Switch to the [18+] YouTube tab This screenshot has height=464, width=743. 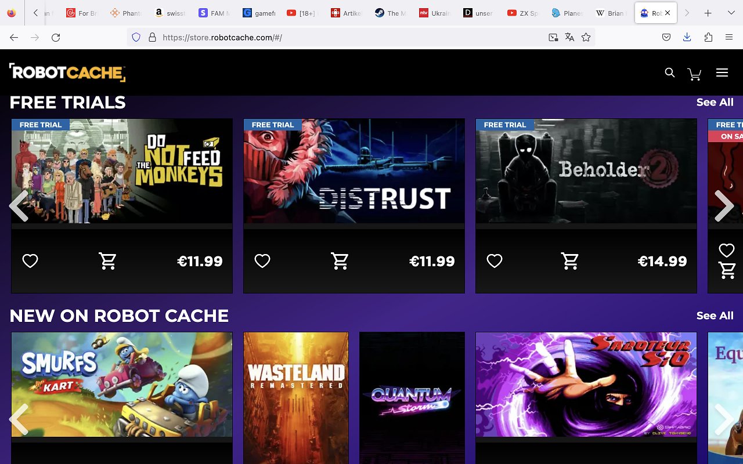[x=303, y=13]
